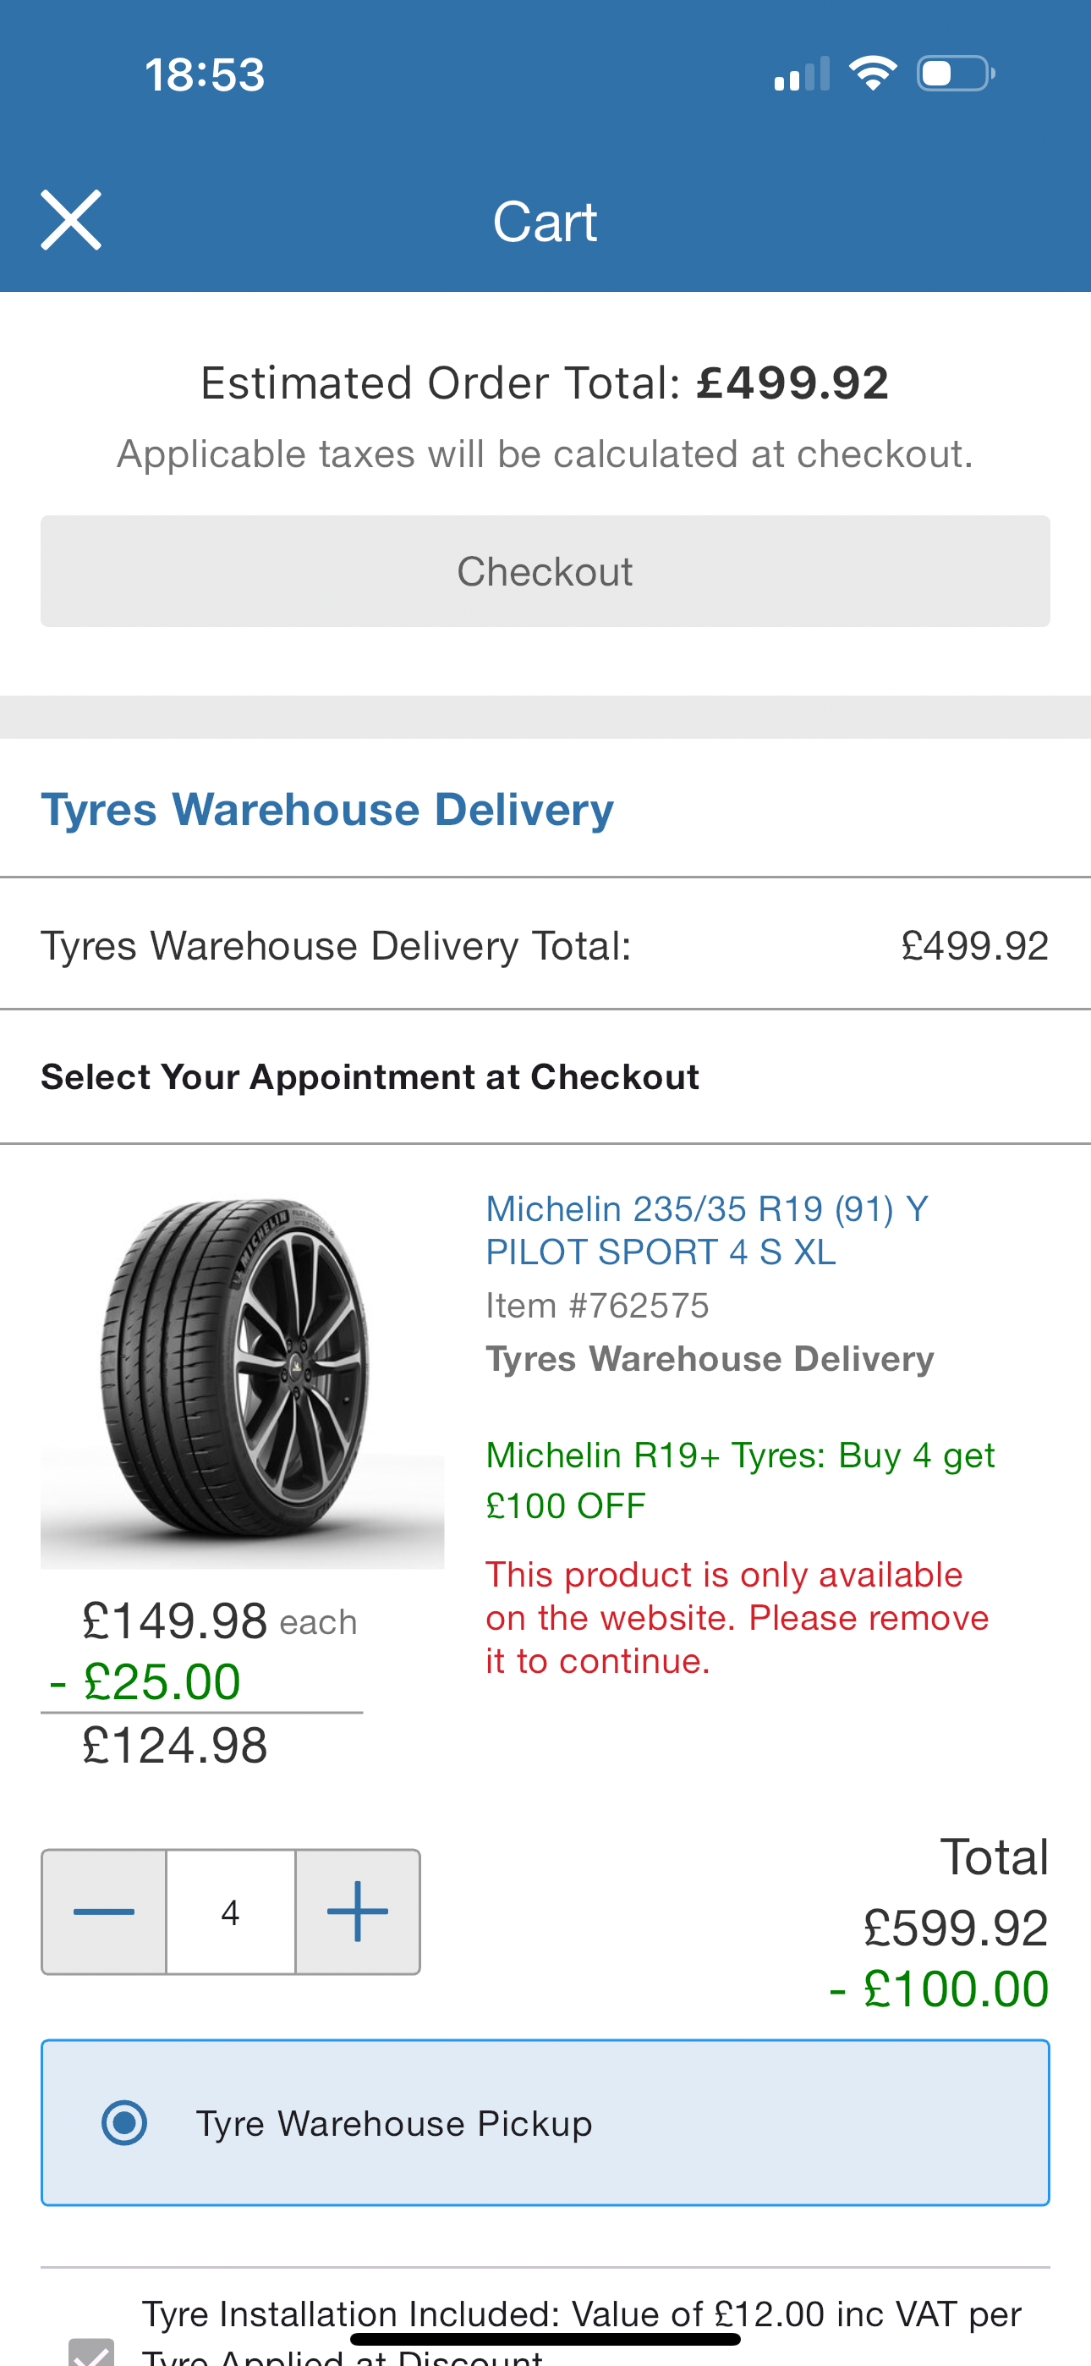Increase tyre quantity with plus button
This screenshot has height=2366, width=1091.
click(x=357, y=1912)
